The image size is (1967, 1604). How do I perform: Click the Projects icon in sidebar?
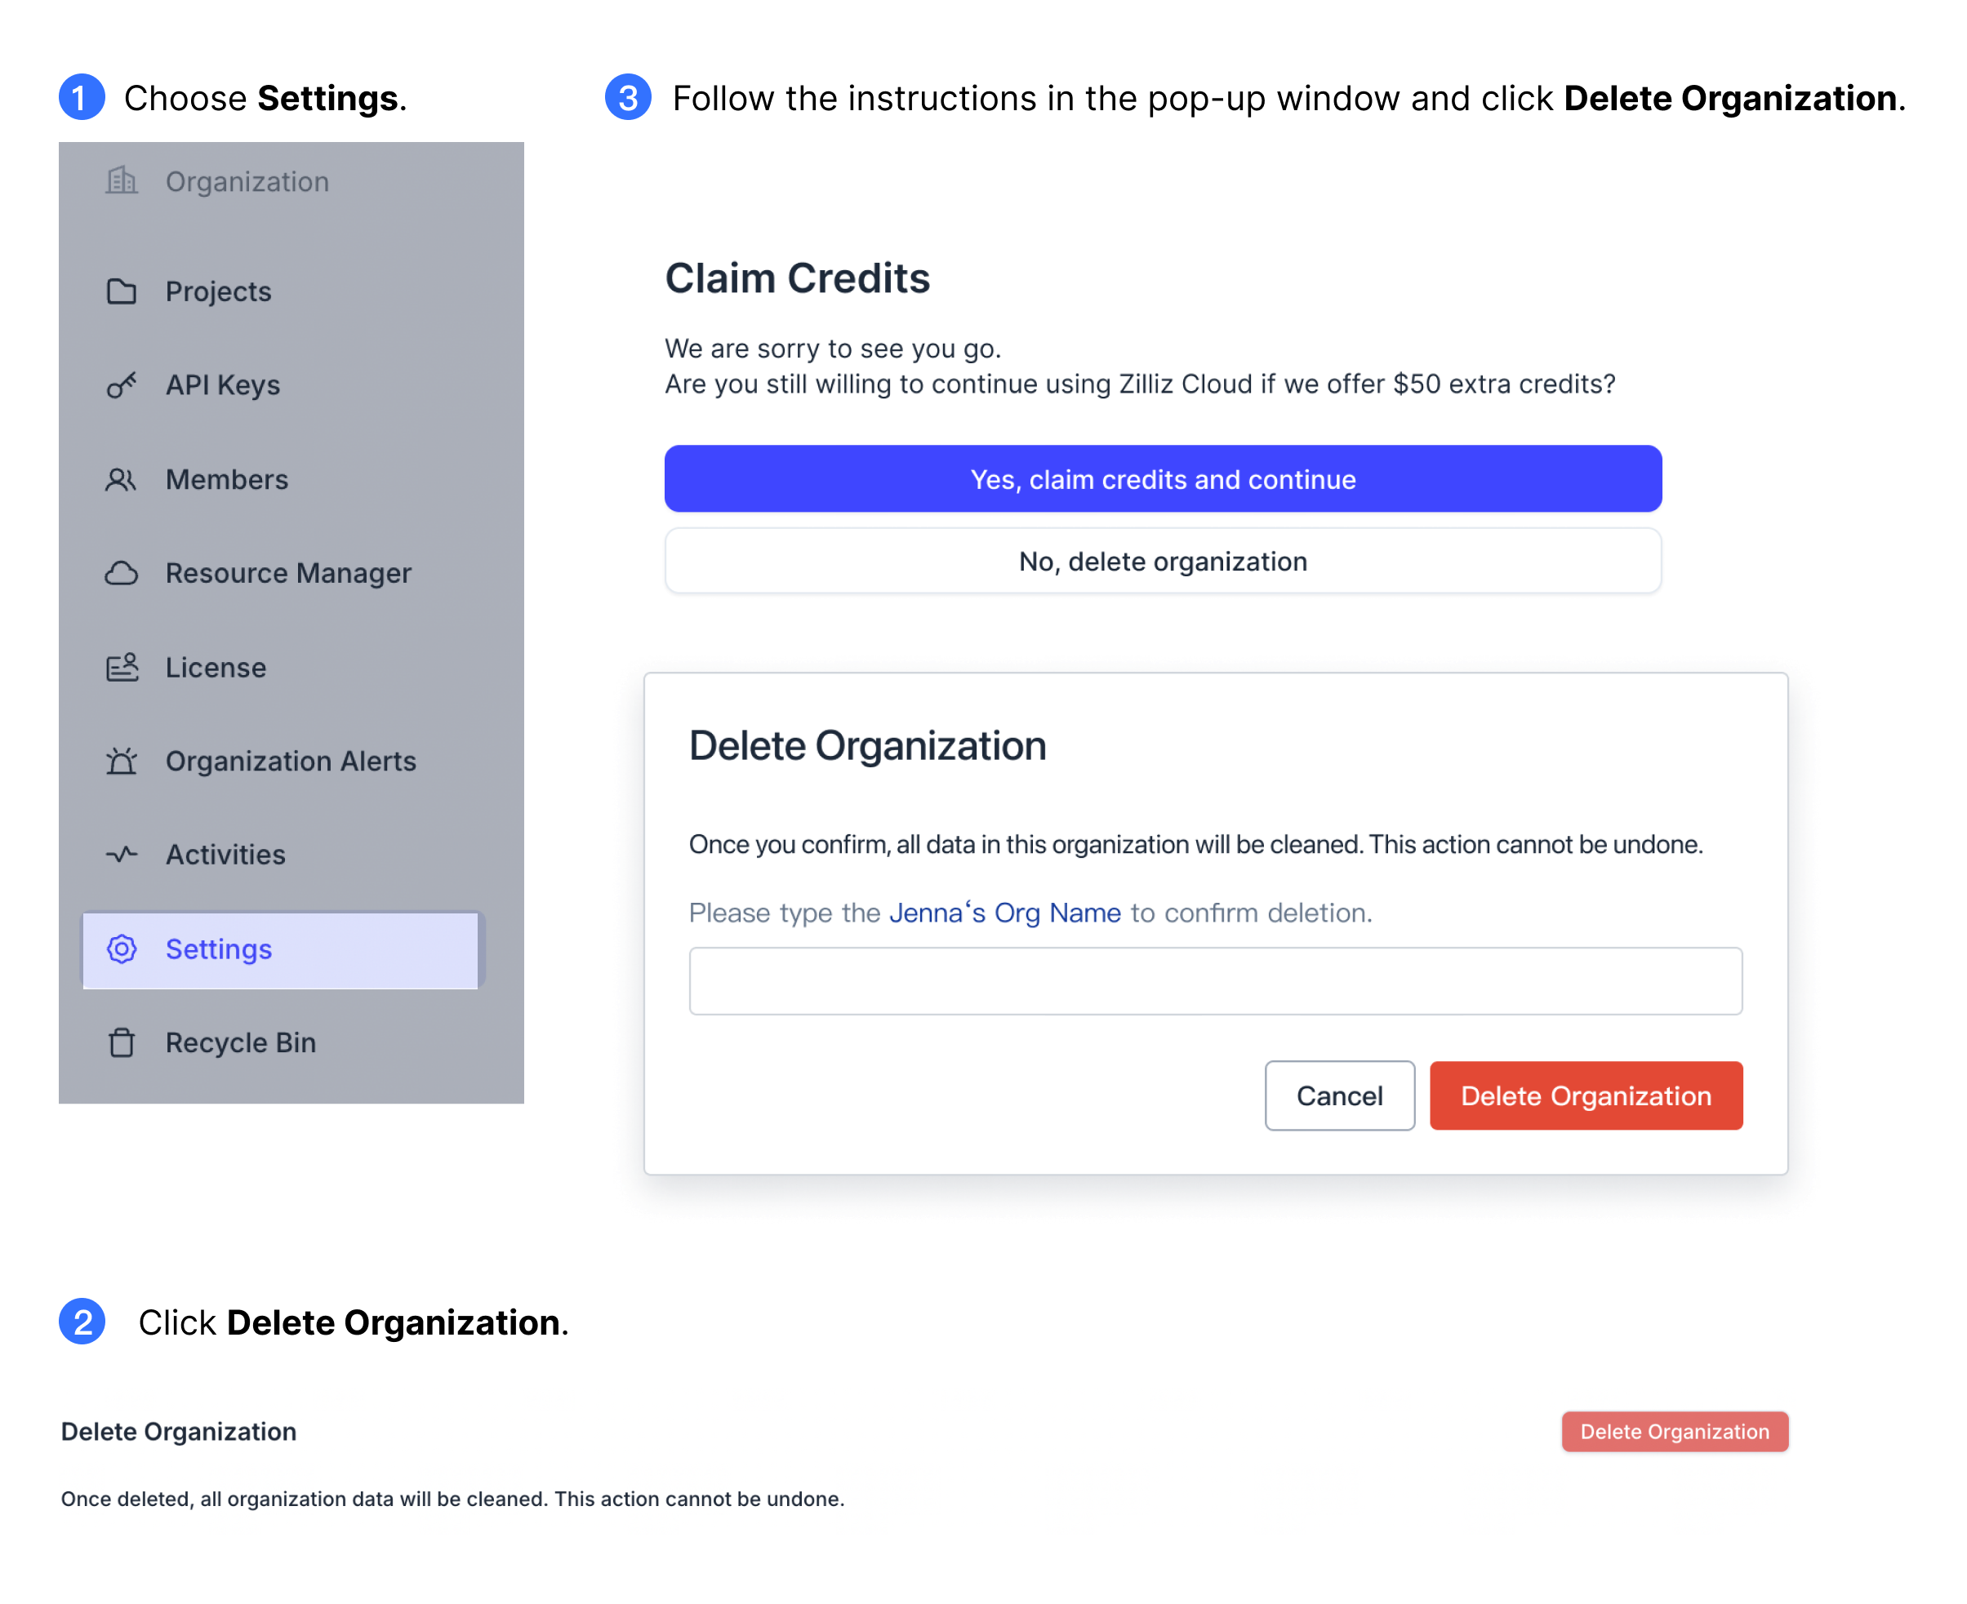121,291
